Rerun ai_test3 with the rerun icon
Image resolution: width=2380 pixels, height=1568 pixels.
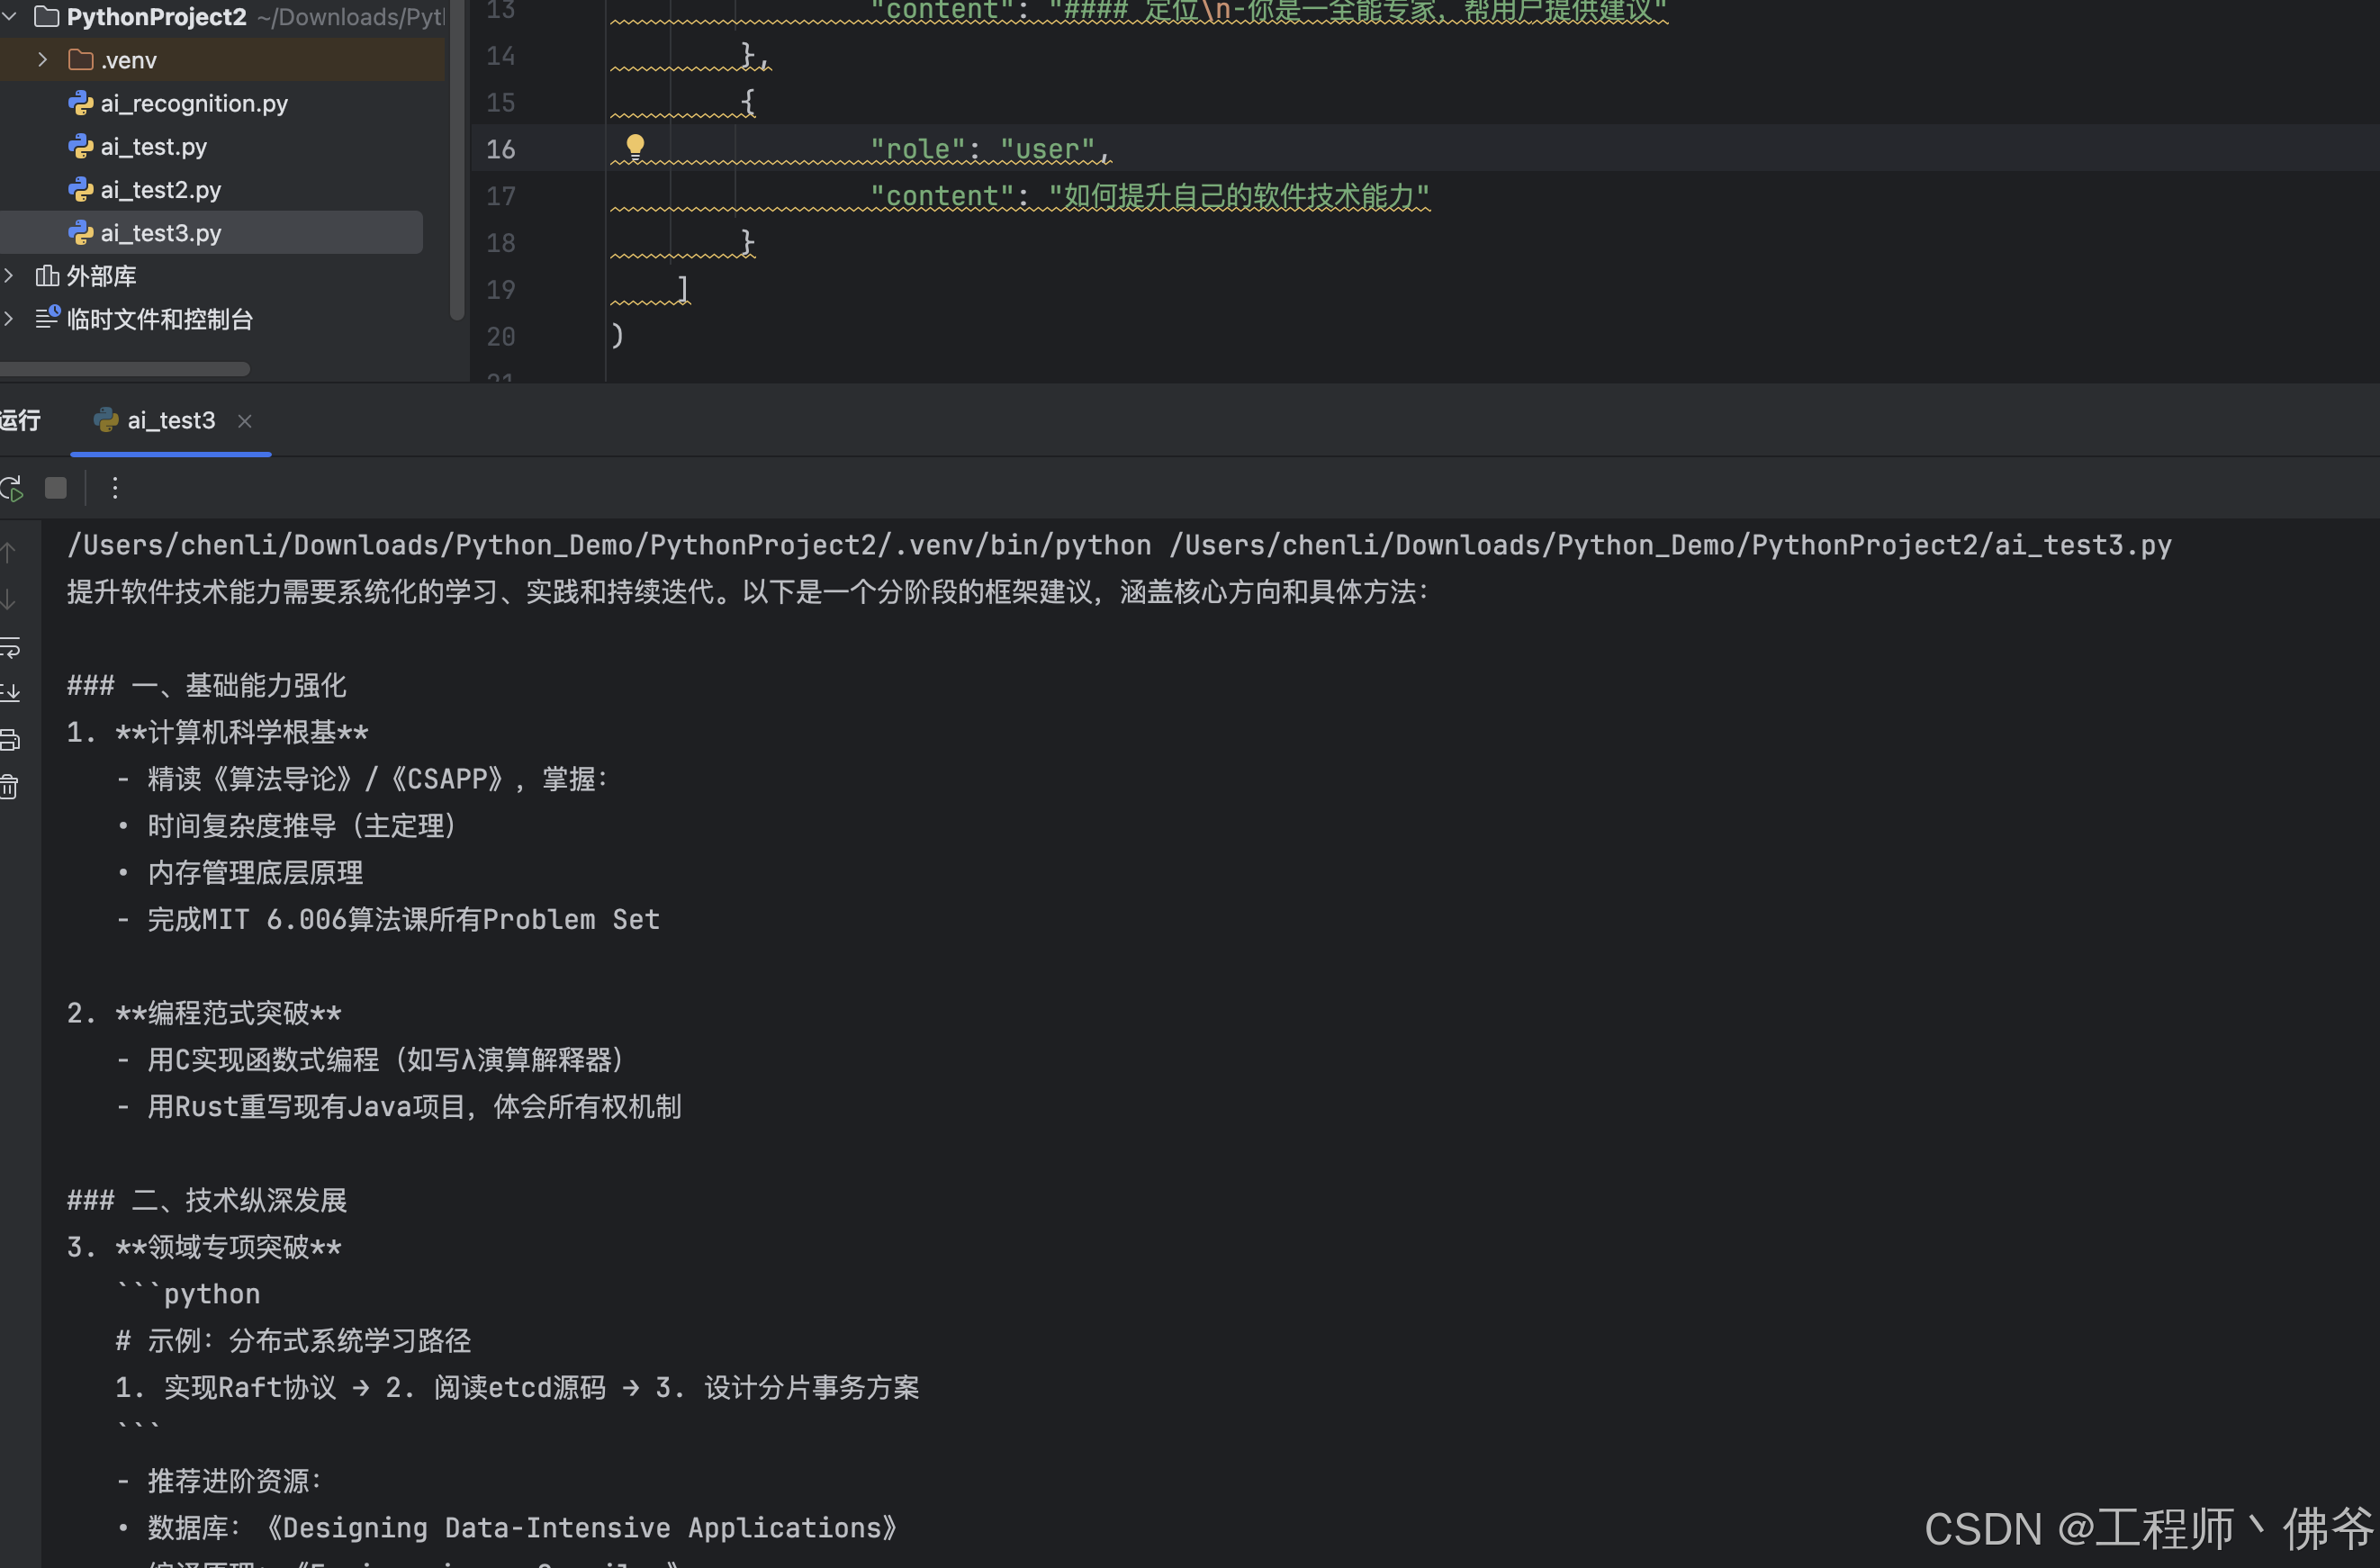[x=11, y=489]
